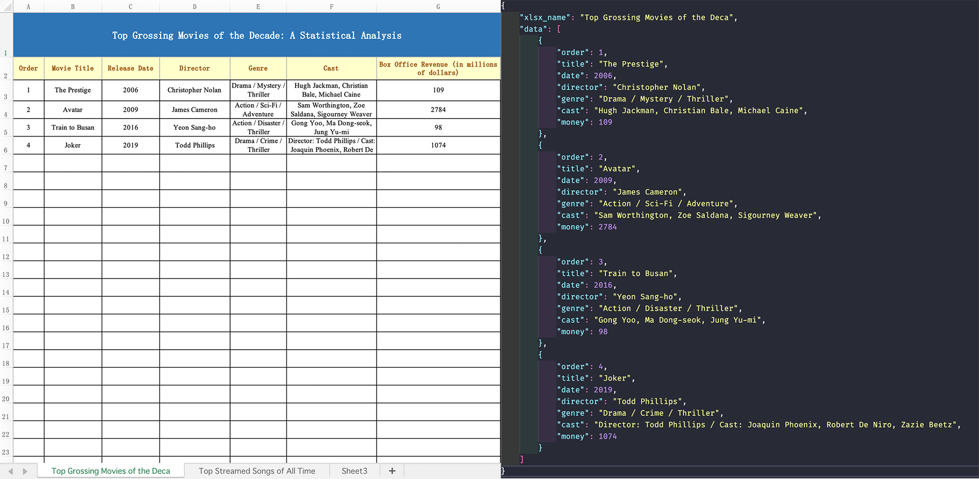Select column C header
Image resolution: width=979 pixels, height=479 pixels.
tap(131, 6)
